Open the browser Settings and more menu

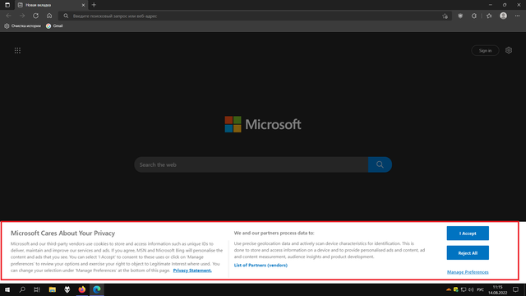point(517,16)
